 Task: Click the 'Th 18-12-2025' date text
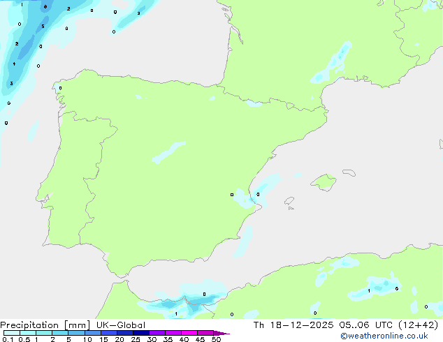pyautogui.click(x=293, y=325)
